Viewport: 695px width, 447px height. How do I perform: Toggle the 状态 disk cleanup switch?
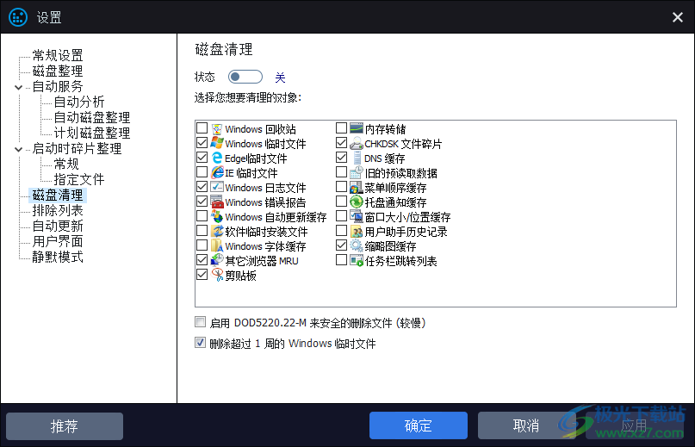click(x=245, y=77)
